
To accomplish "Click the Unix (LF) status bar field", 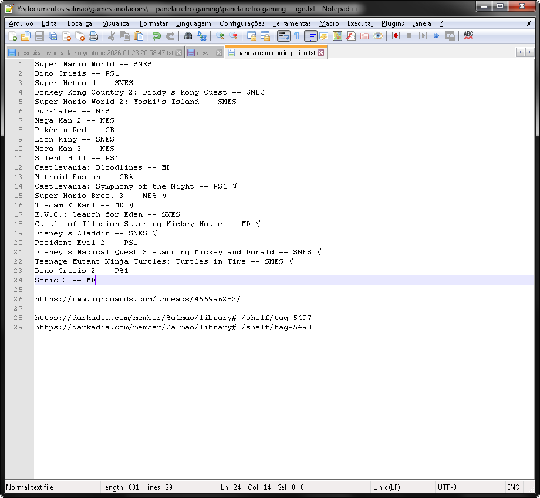I will point(402,487).
